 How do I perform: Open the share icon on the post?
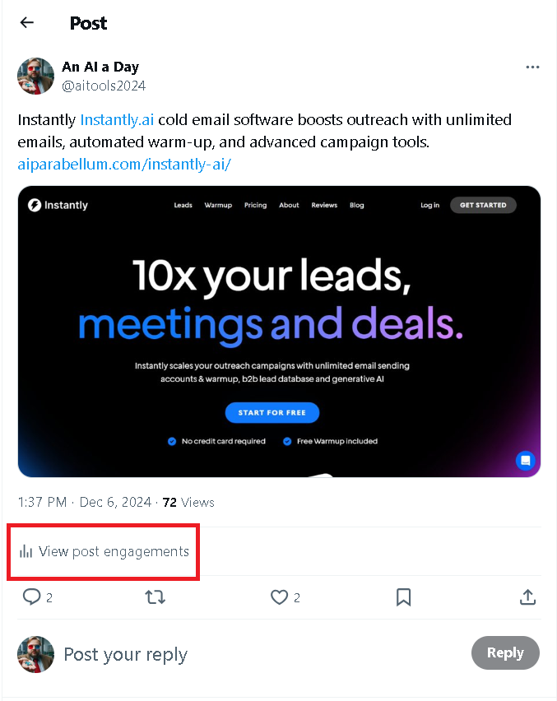tap(527, 597)
